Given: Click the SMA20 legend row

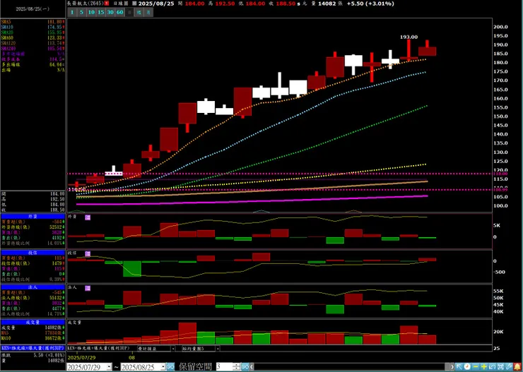Looking at the screenshot, I should click(33, 32).
